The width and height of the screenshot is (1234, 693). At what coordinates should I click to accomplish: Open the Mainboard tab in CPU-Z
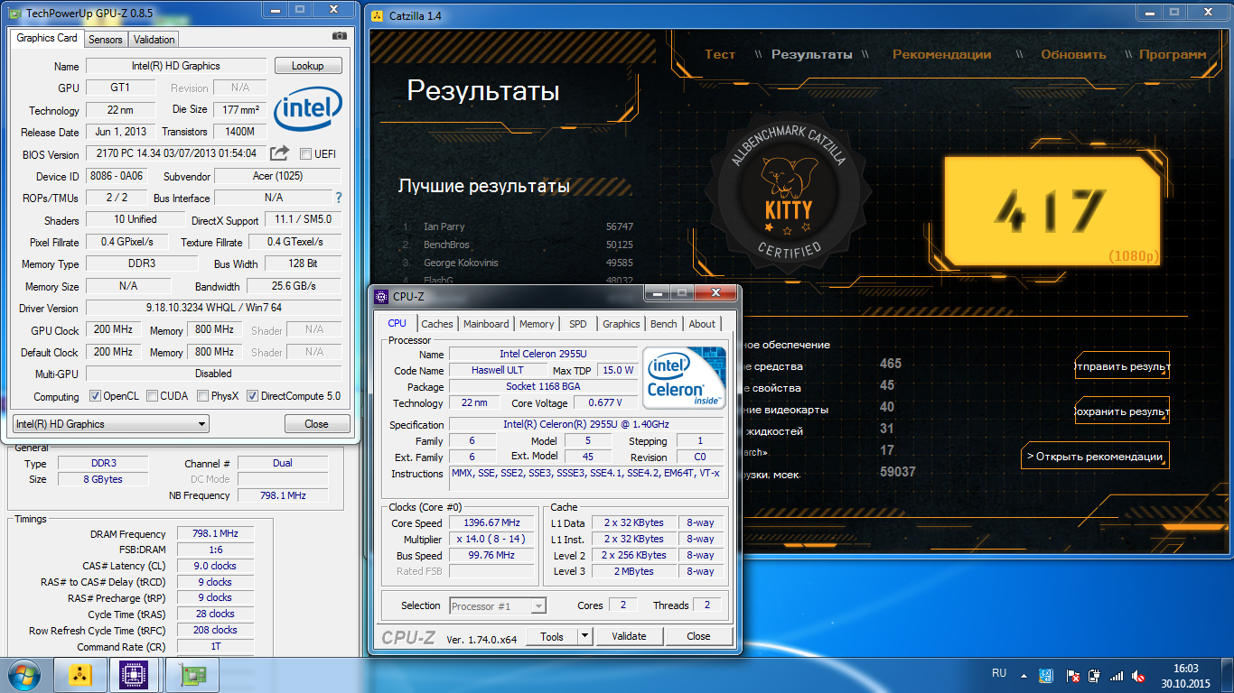pyautogui.click(x=486, y=324)
